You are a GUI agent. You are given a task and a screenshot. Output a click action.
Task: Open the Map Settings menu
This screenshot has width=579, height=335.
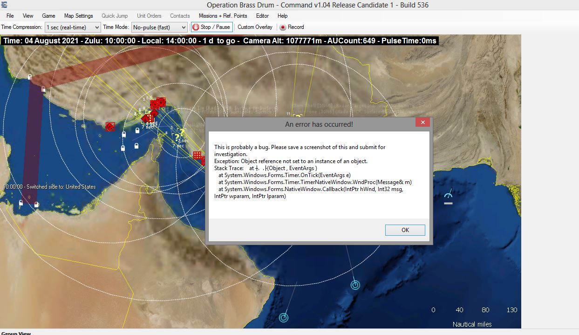(x=78, y=16)
